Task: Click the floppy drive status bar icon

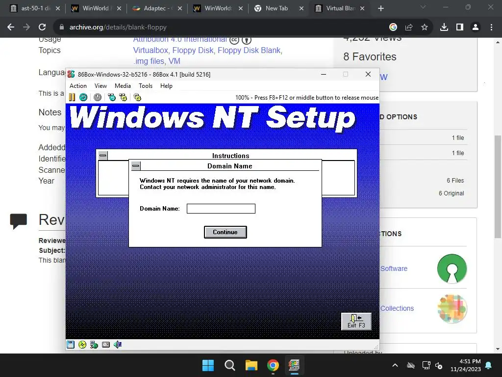Action: [x=71, y=345]
